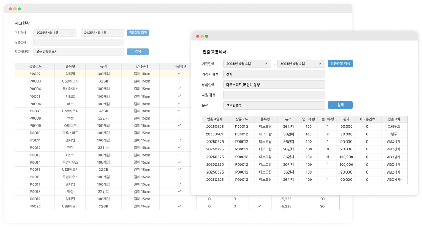Screen dimensions: 422x227
Task: Click 거래처 검색 field containing 전체
Action: click(274, 74)
